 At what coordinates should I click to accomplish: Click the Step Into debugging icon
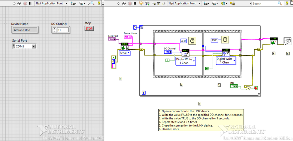click(153, 3)
